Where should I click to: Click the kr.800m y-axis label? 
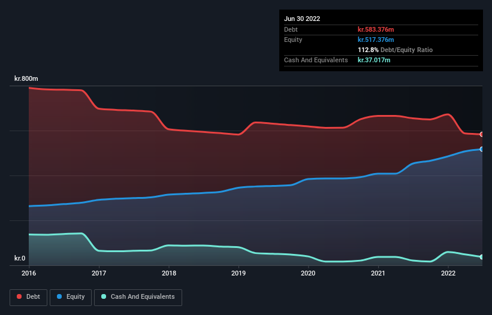click(26, 78)
